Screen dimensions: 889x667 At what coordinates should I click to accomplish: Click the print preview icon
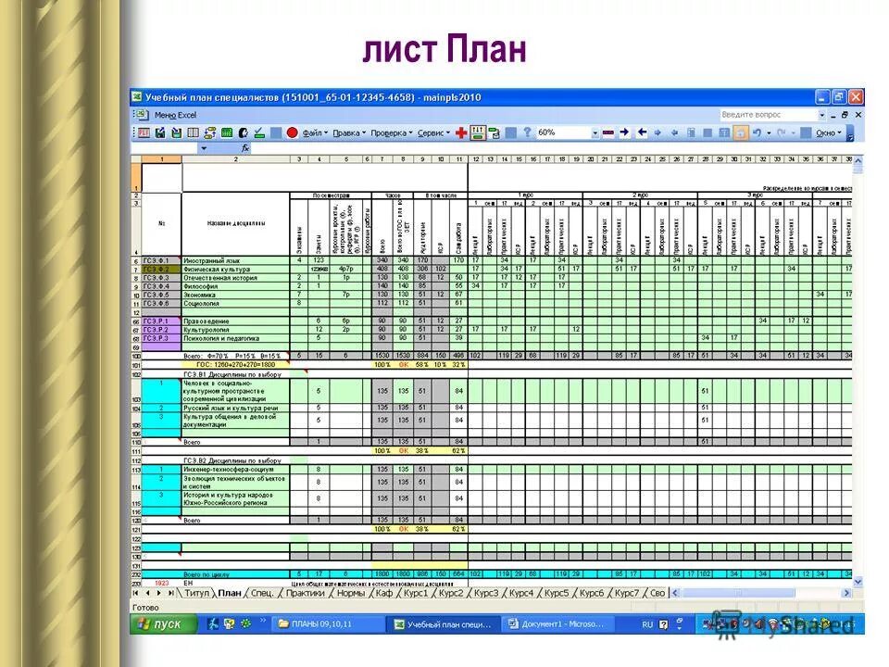click(192, 132)
